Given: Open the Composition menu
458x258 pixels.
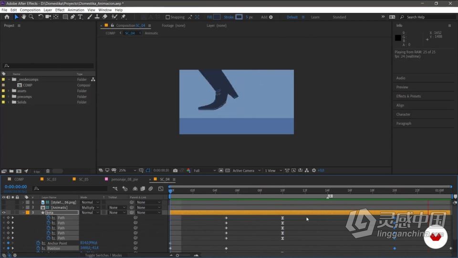Looking at the screenshot, I should 30,10.
